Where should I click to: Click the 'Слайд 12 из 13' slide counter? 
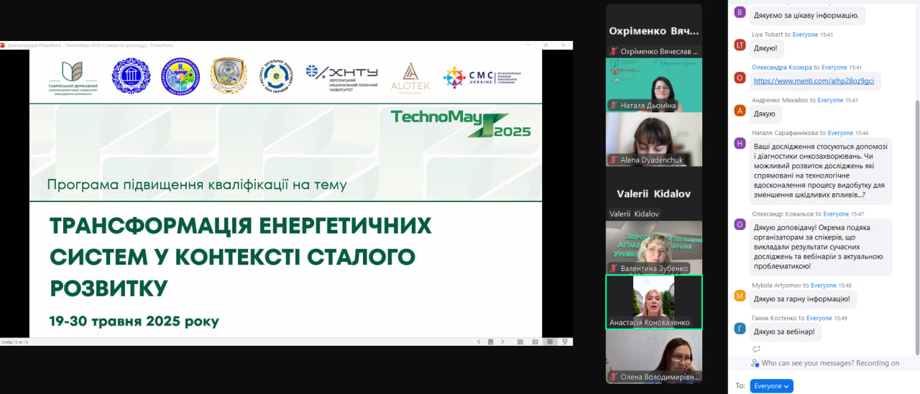point(15,342)
